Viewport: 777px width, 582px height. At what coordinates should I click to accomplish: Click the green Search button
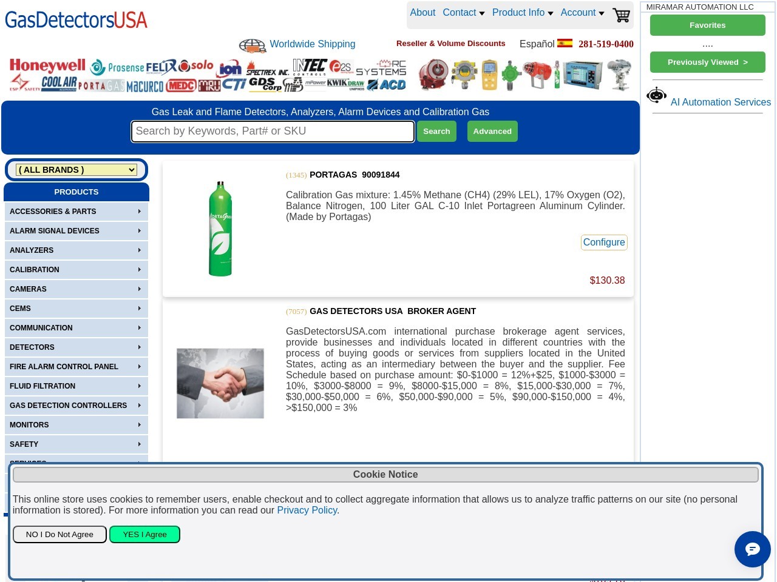(x=436, y=132)
